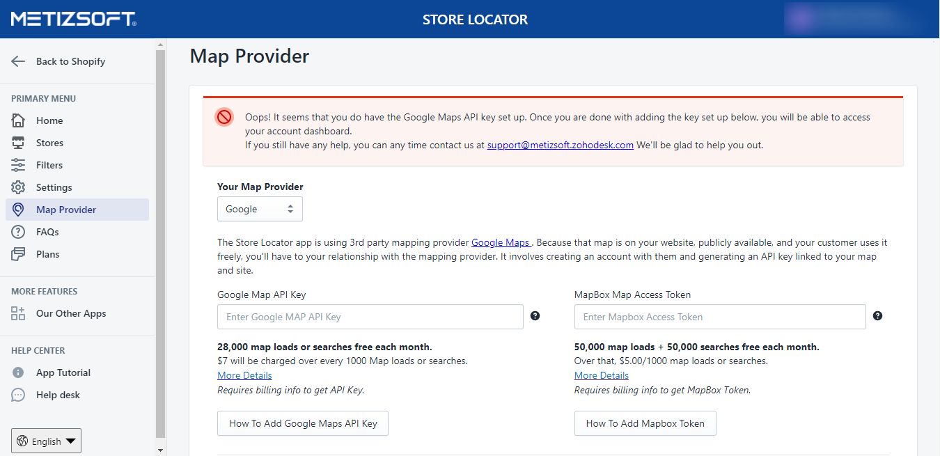Focus the Enter Google MAP API Key field
Image resolution: width=940 pixels, height=456 pixels.
coord(370,317)
